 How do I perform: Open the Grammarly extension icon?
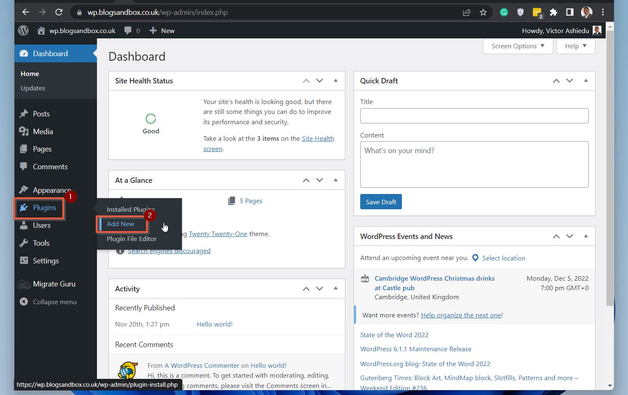(x=504, y=12)
